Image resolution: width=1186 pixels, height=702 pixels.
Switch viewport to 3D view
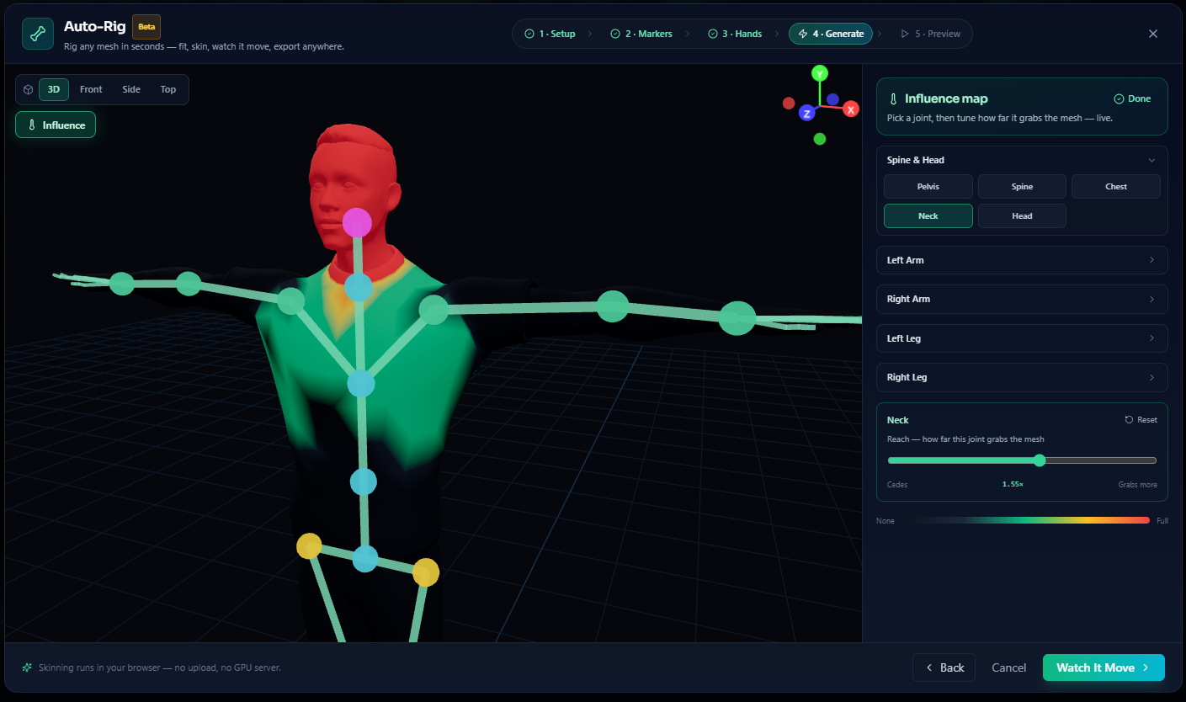click(x=54, y=89)
